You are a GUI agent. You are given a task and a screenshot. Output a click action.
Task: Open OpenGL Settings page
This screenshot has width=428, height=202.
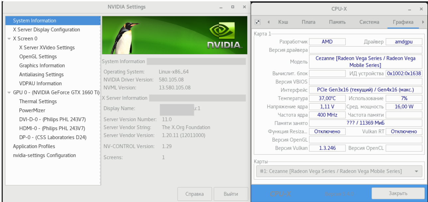38,56
